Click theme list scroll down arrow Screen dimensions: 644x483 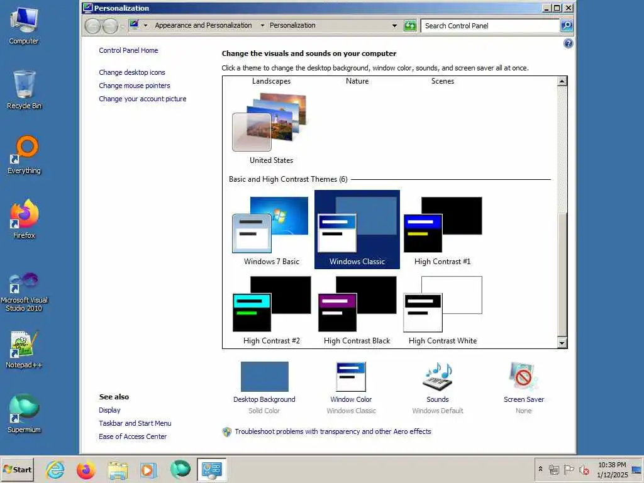click(562, 343)
